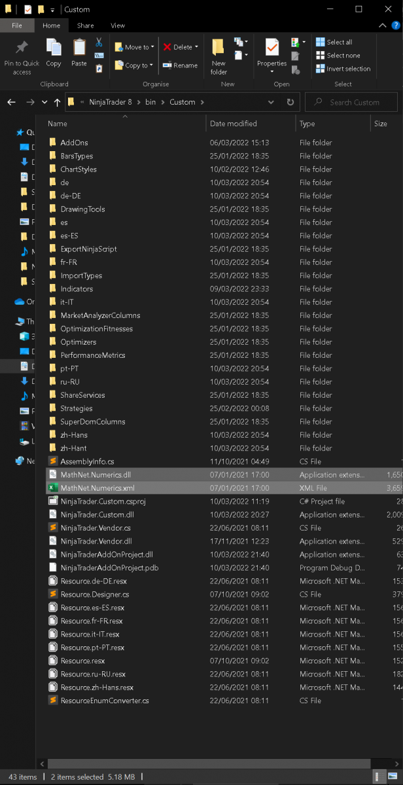Collapse the ribbon with the chevron

(384, 26)
